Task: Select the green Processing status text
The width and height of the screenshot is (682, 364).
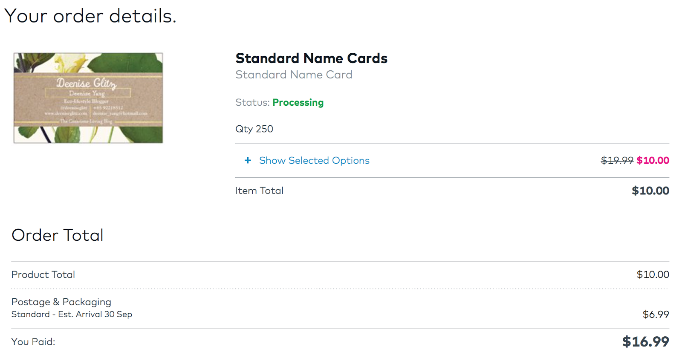Action: pos(298,102)
